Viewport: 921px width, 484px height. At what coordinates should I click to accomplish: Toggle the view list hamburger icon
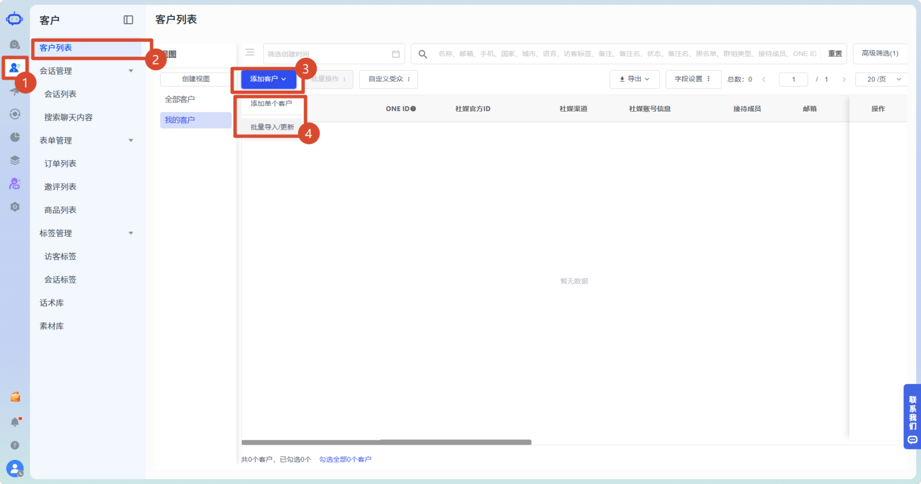pos(250,53)
